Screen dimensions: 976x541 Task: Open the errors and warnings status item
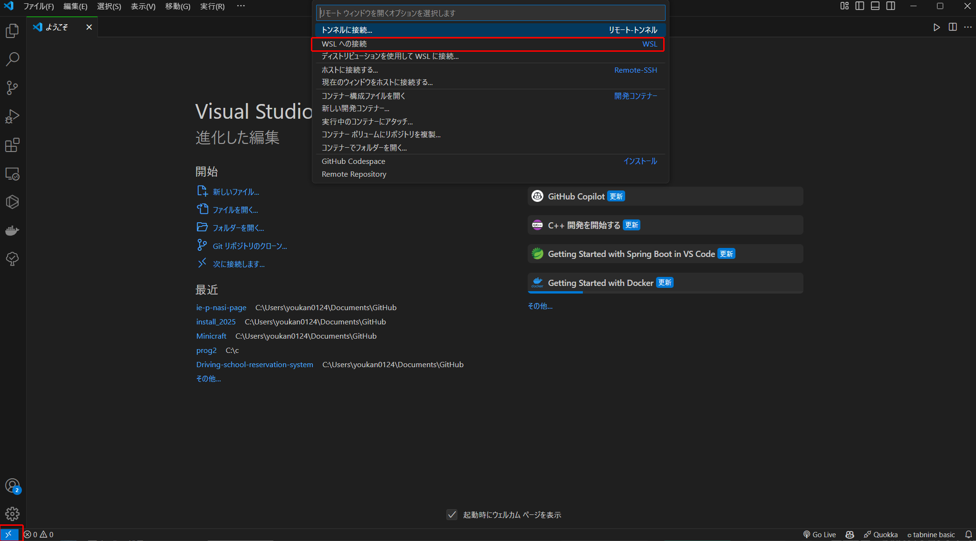pyautogui.click(x=39, y=534)
